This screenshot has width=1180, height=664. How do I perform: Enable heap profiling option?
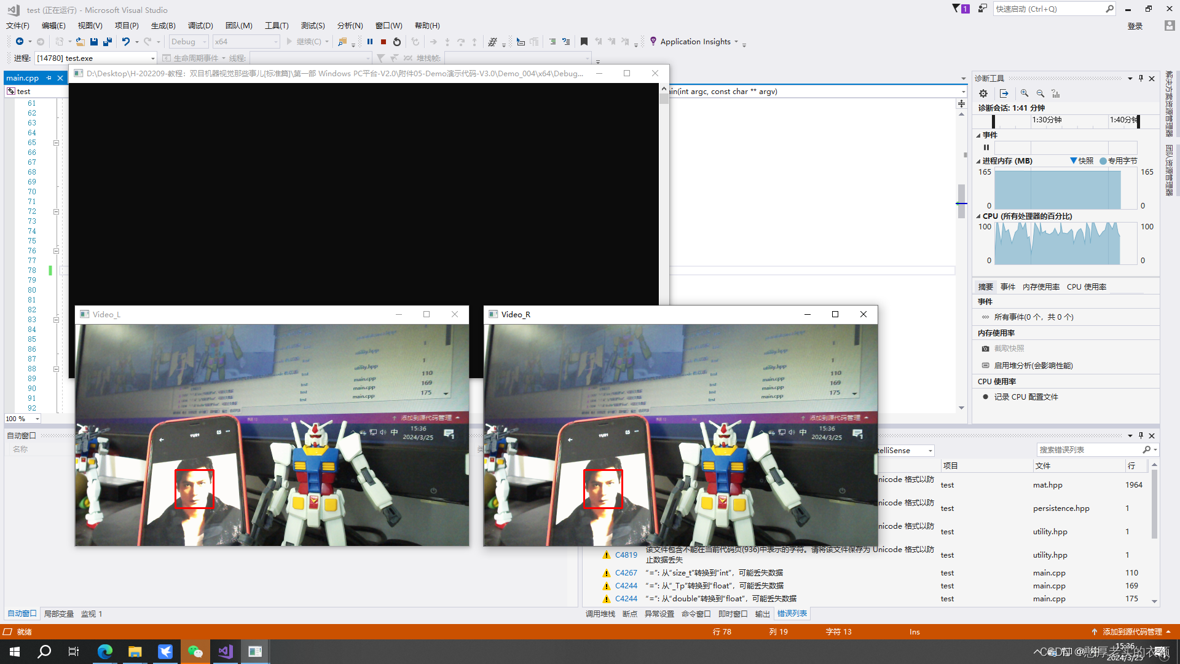tap(1032, 366)
